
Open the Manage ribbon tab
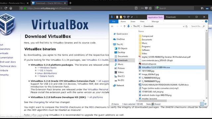[x=155, y=21]
